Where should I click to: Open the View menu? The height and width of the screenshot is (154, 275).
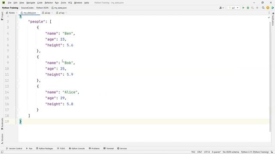pyautogui.click(x=21, y=3)
